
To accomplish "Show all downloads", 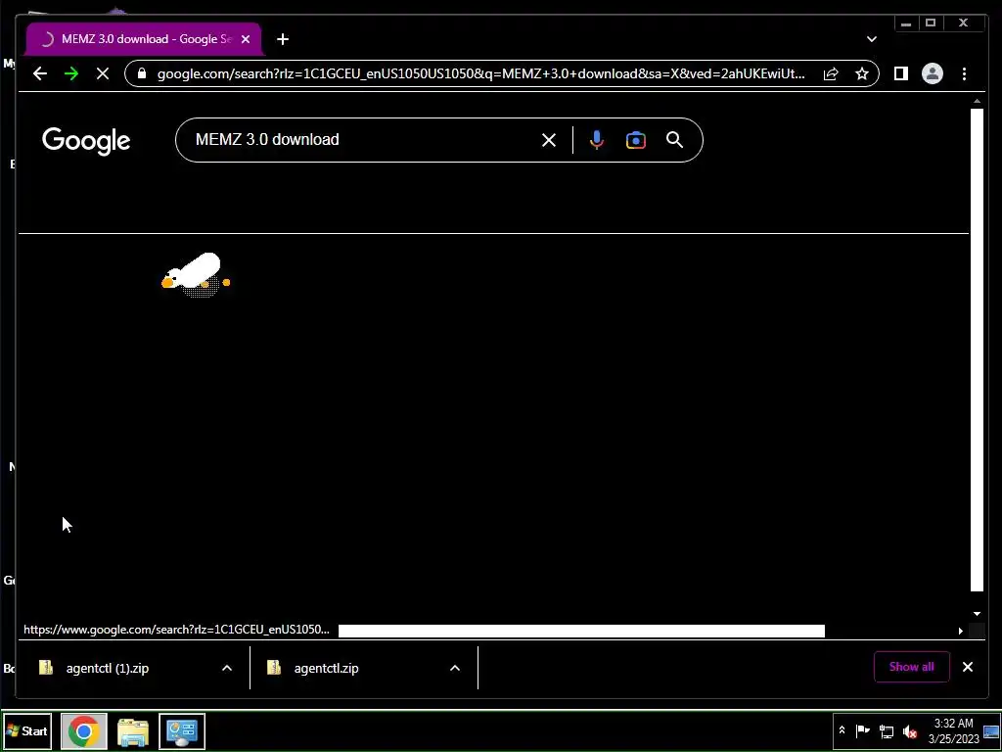I will click(x=911, y=667).
